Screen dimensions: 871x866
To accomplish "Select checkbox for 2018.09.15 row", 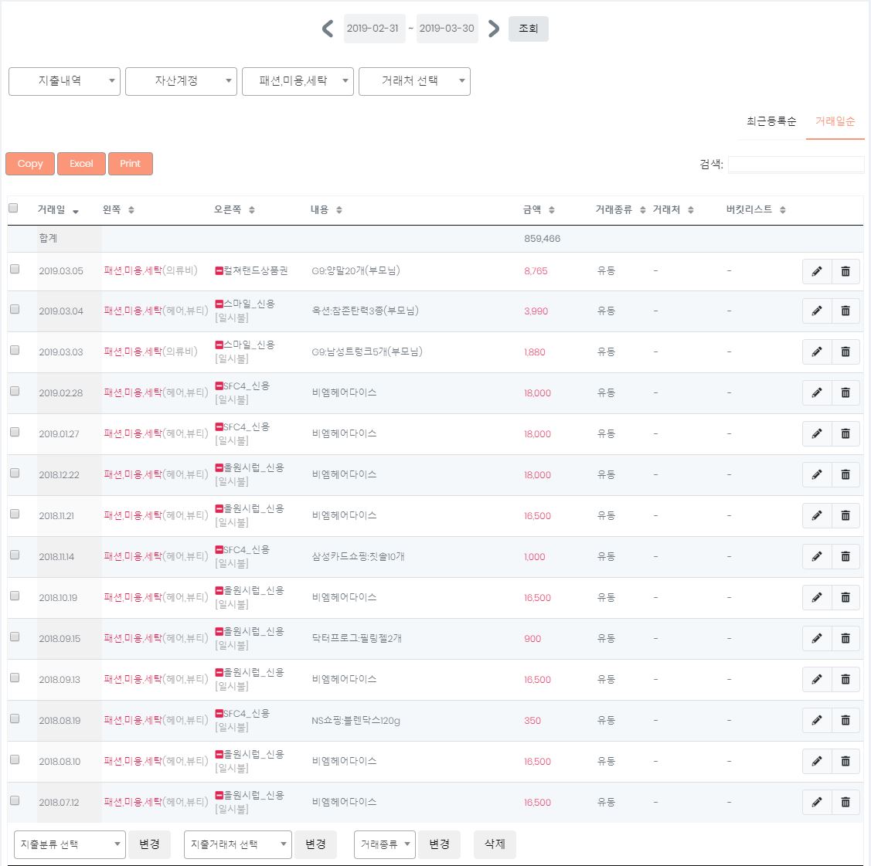I will click(x=15, y=637).
